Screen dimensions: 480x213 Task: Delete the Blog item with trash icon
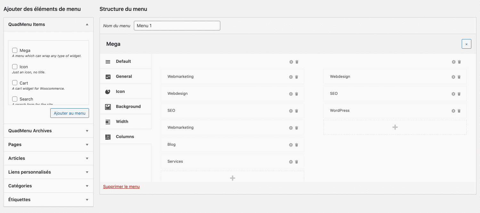[x=297, y=145]
